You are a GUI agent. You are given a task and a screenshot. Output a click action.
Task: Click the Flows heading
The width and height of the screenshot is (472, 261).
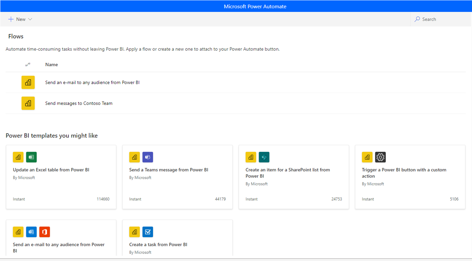pyautogui.click(x=16, y=36)
